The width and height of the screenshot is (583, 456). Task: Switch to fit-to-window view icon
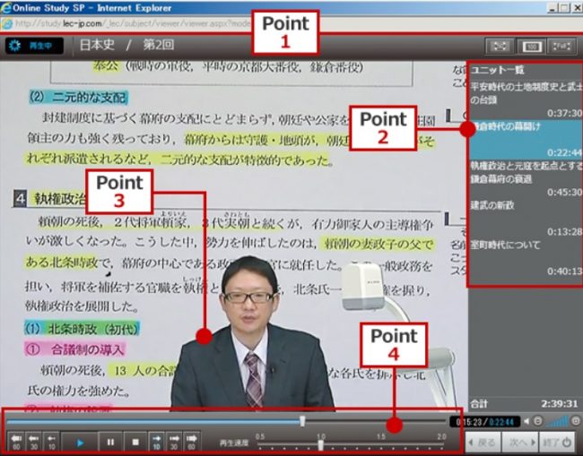[x=500, y=46]
